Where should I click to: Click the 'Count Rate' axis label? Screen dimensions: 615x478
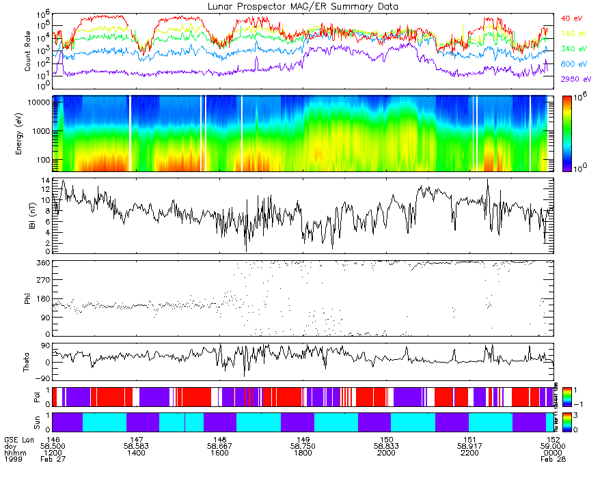pyautogui.click(x=27, y=51)
